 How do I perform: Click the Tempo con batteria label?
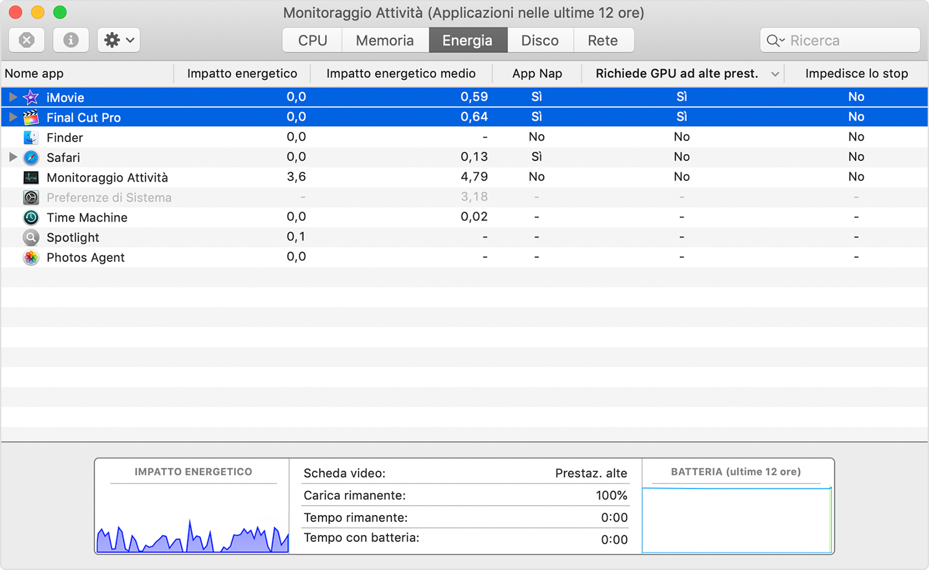(361, 538)
